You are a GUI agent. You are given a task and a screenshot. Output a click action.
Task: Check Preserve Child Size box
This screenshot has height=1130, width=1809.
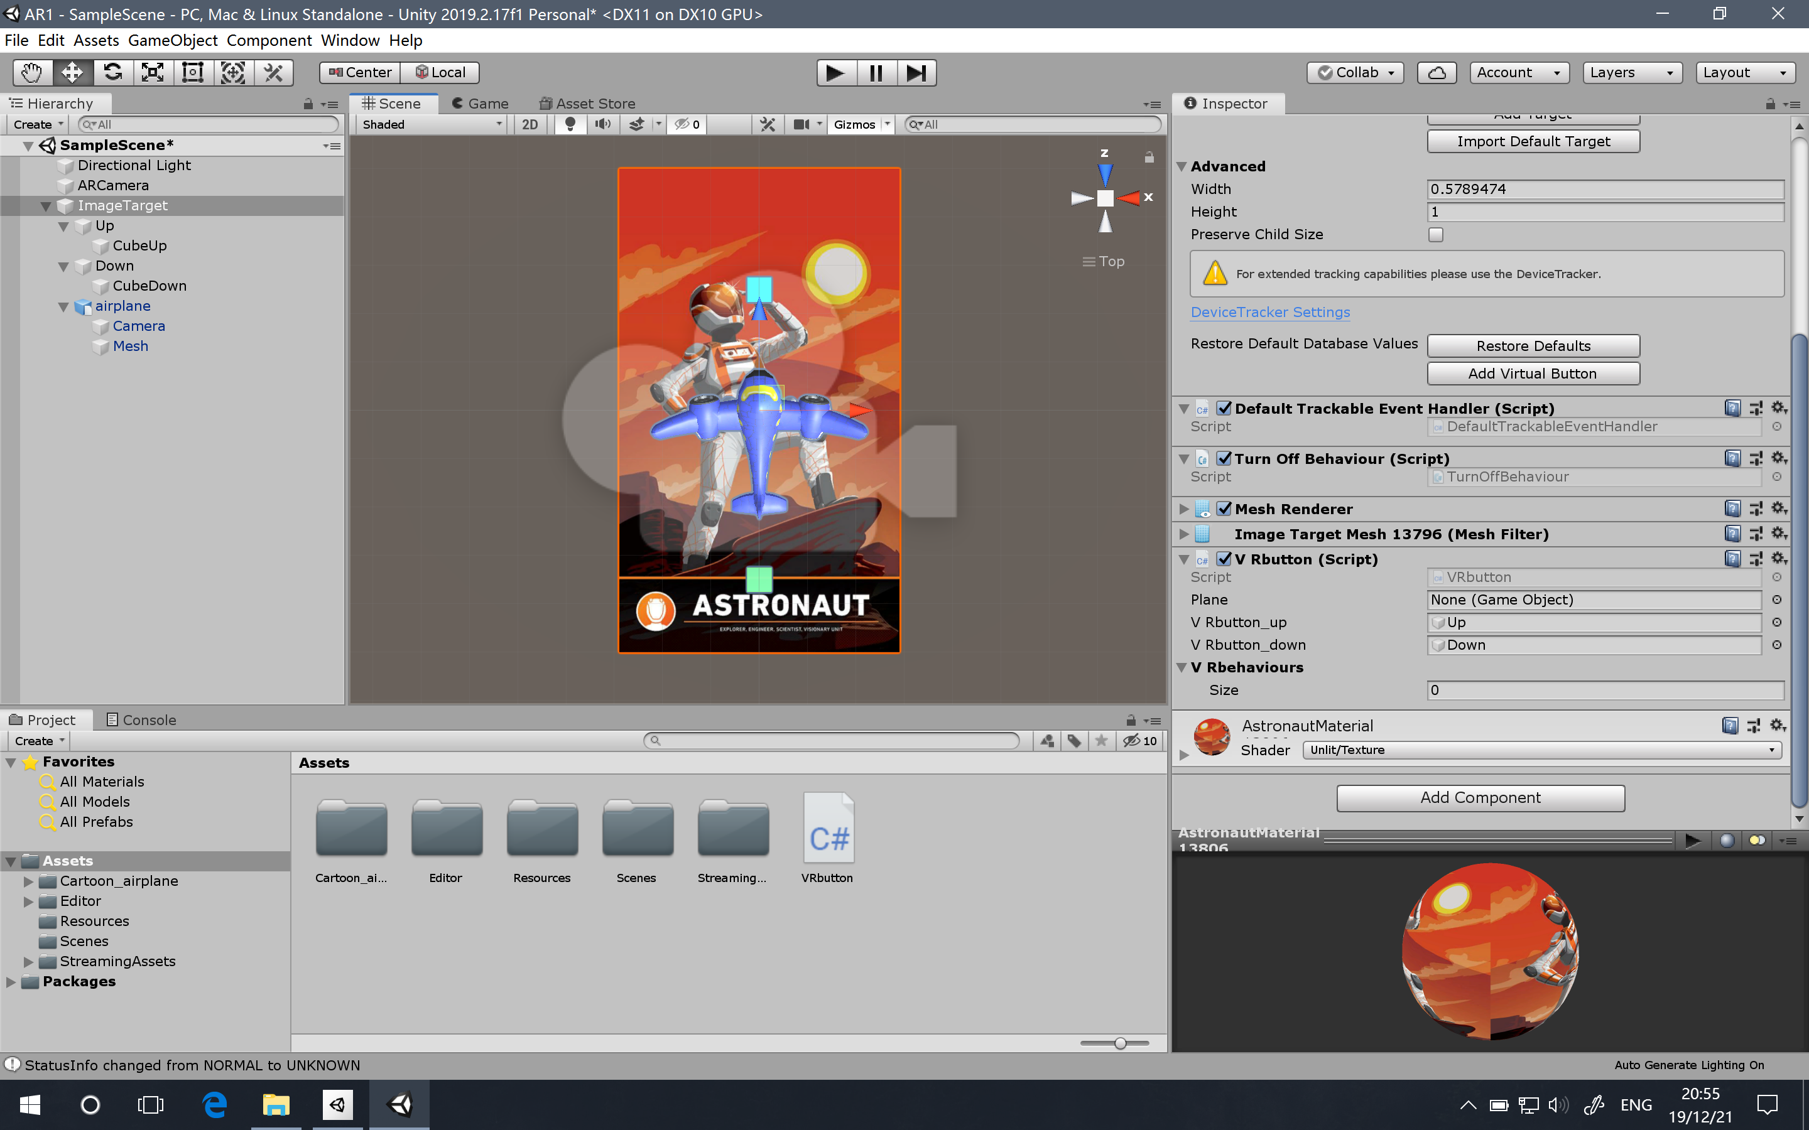pyautogui.click(x=1435, y=235)
